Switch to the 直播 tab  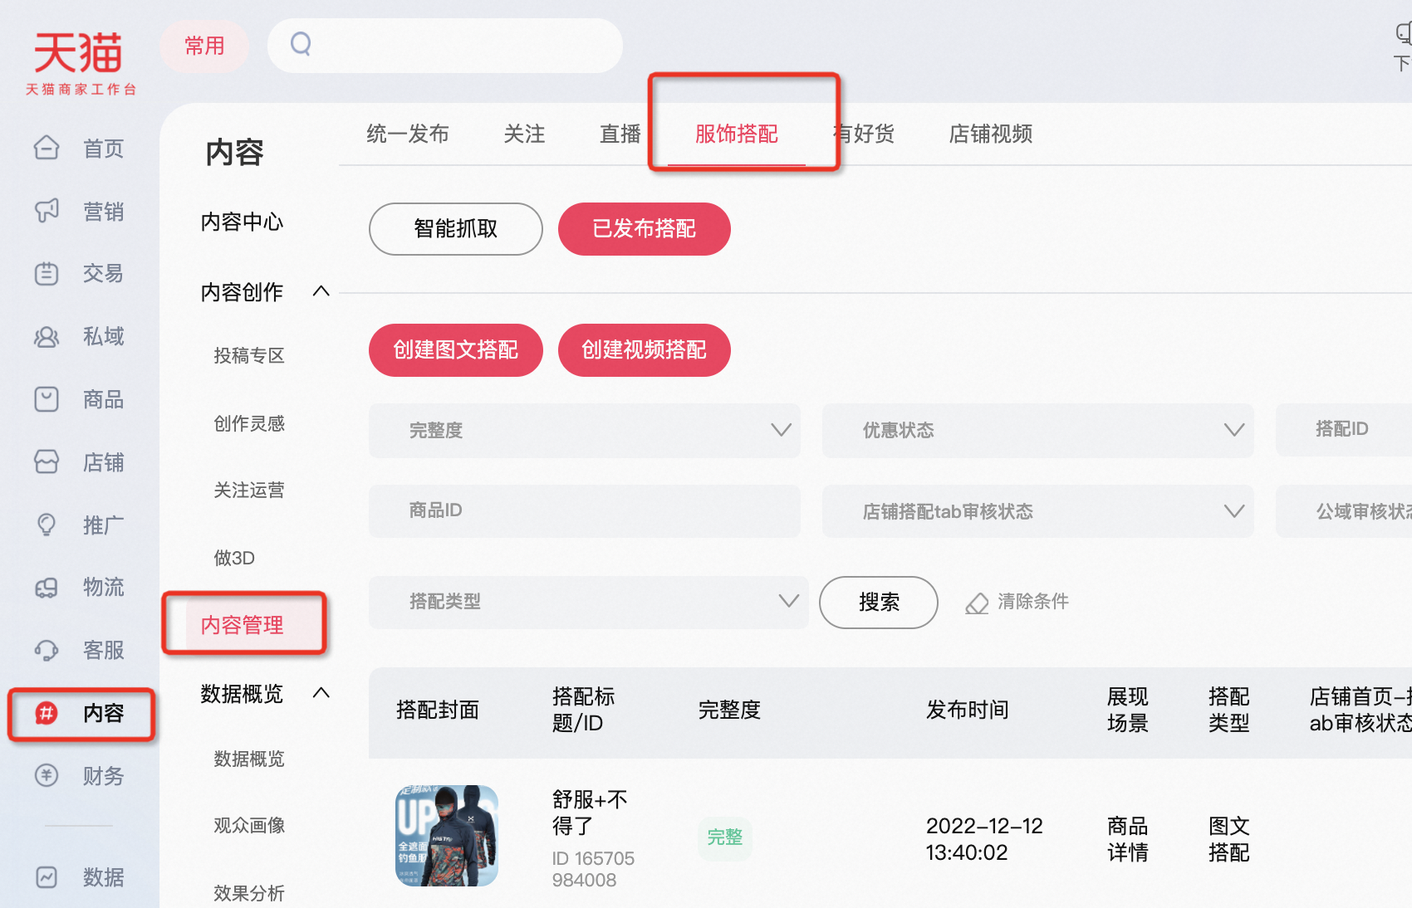pos(620,134)
